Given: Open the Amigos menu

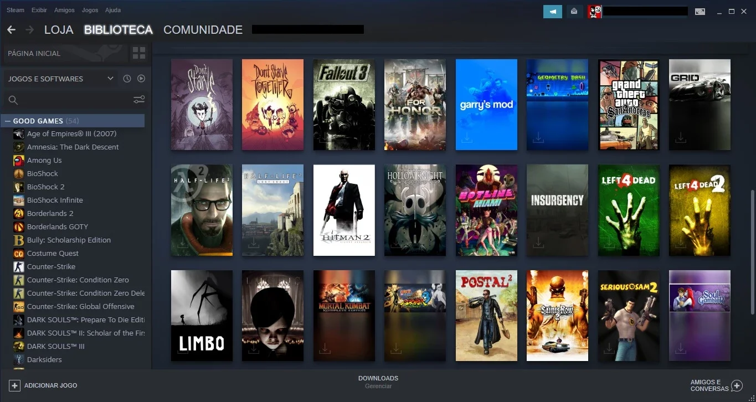Looking at the screenshot, I should tap(64, 10).
